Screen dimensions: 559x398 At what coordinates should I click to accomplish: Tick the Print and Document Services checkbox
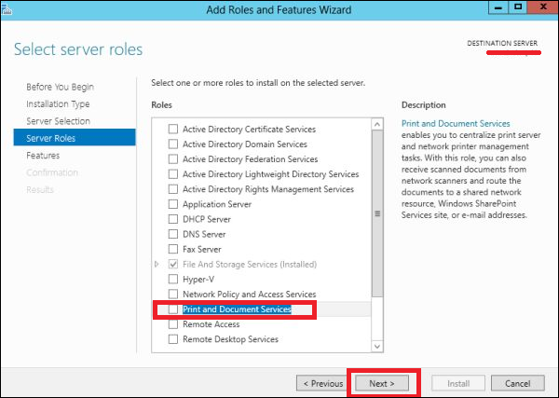click(172, 309)
